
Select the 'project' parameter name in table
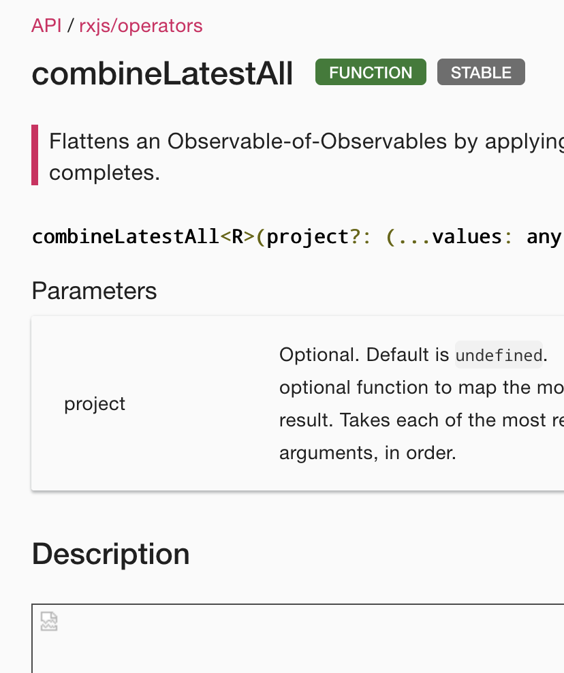95,404
